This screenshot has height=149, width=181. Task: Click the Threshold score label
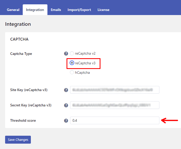point(23,120)
